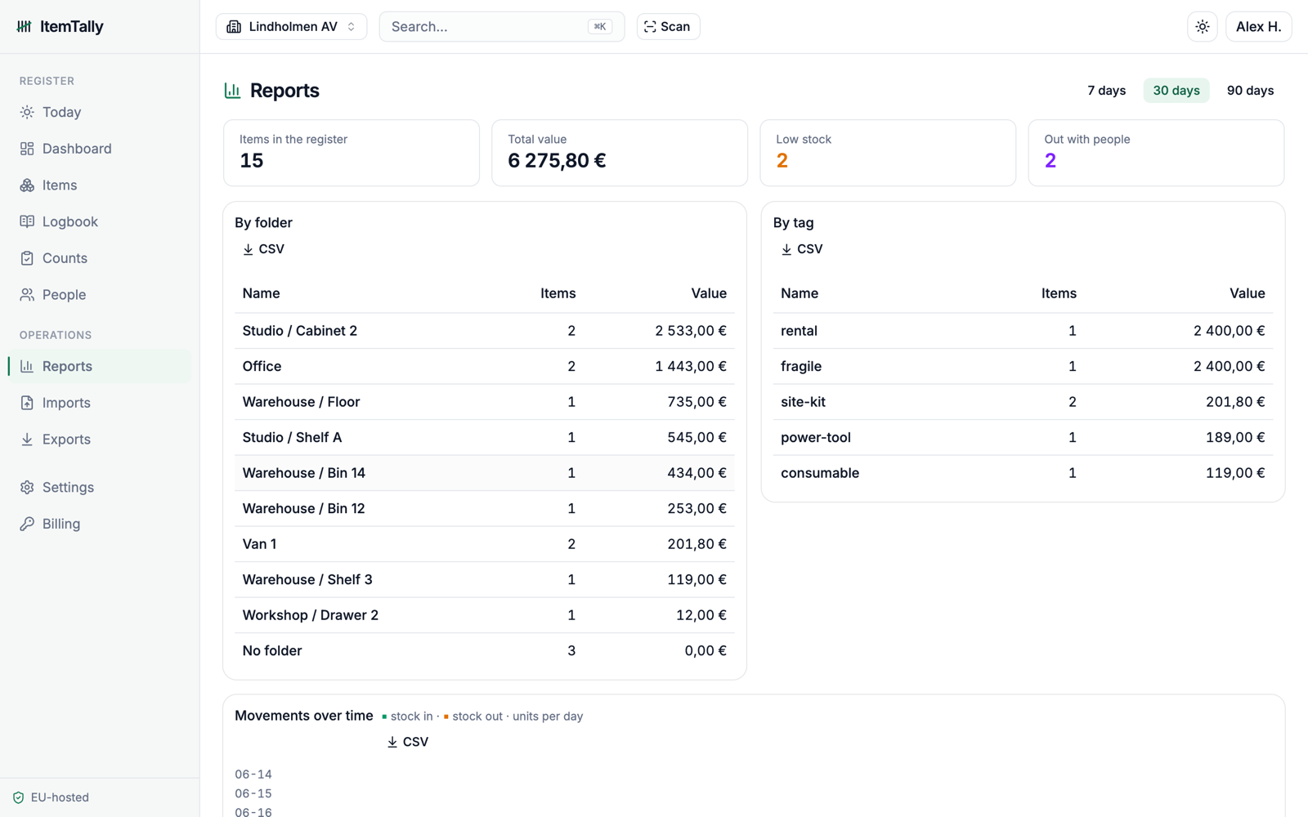The height and width of the screenshot is (817, 1308).
Task: Click the green stock in legend marker
Action: tap(384, 717)
